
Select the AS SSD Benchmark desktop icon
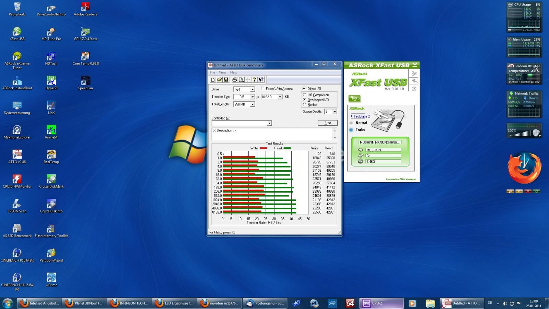(x=17, y=231)
